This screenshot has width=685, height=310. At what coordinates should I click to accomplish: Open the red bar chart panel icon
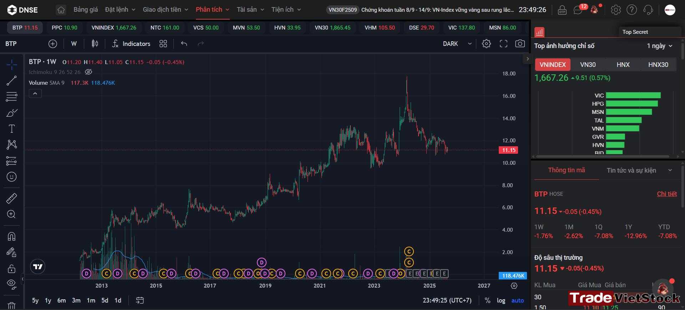point(539,32)
